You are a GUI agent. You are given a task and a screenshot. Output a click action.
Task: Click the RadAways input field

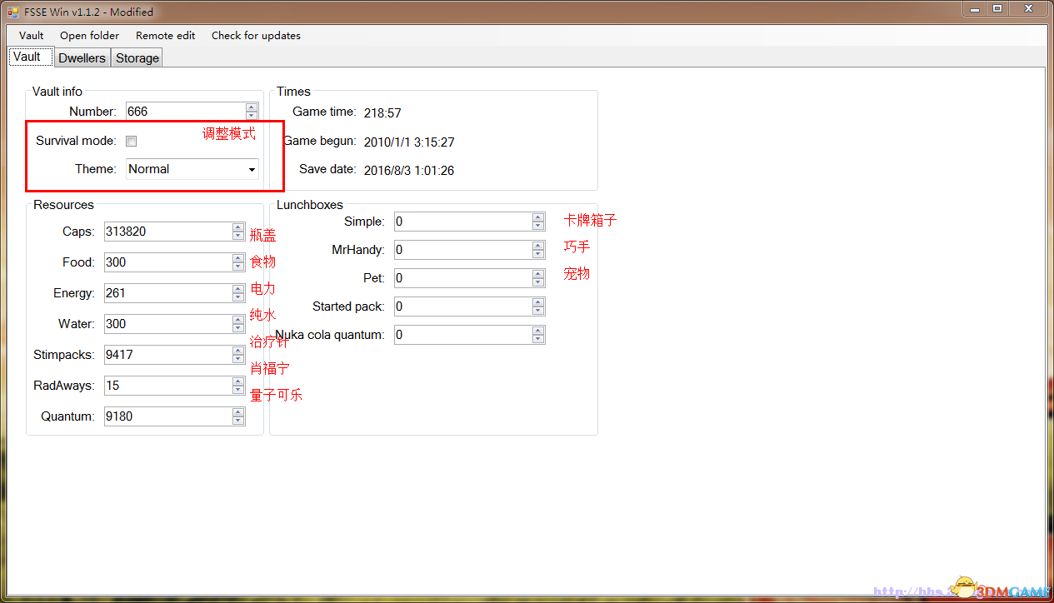(167, 386)
